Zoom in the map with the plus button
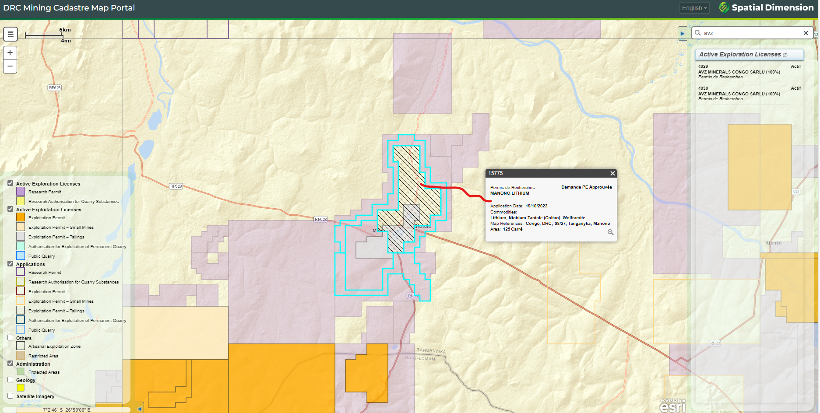Viewport: 820px width, 413px height. coord(10,53)
